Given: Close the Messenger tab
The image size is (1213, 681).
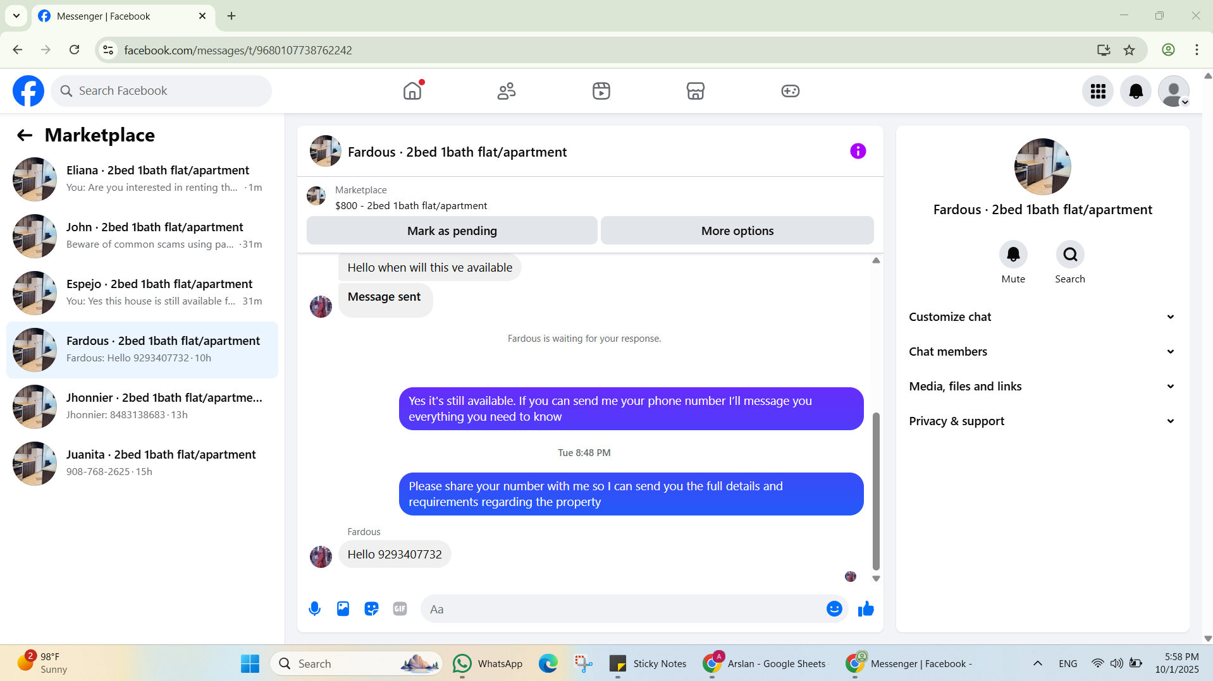Looking at the screenshot, I should [x=202, y=16].
